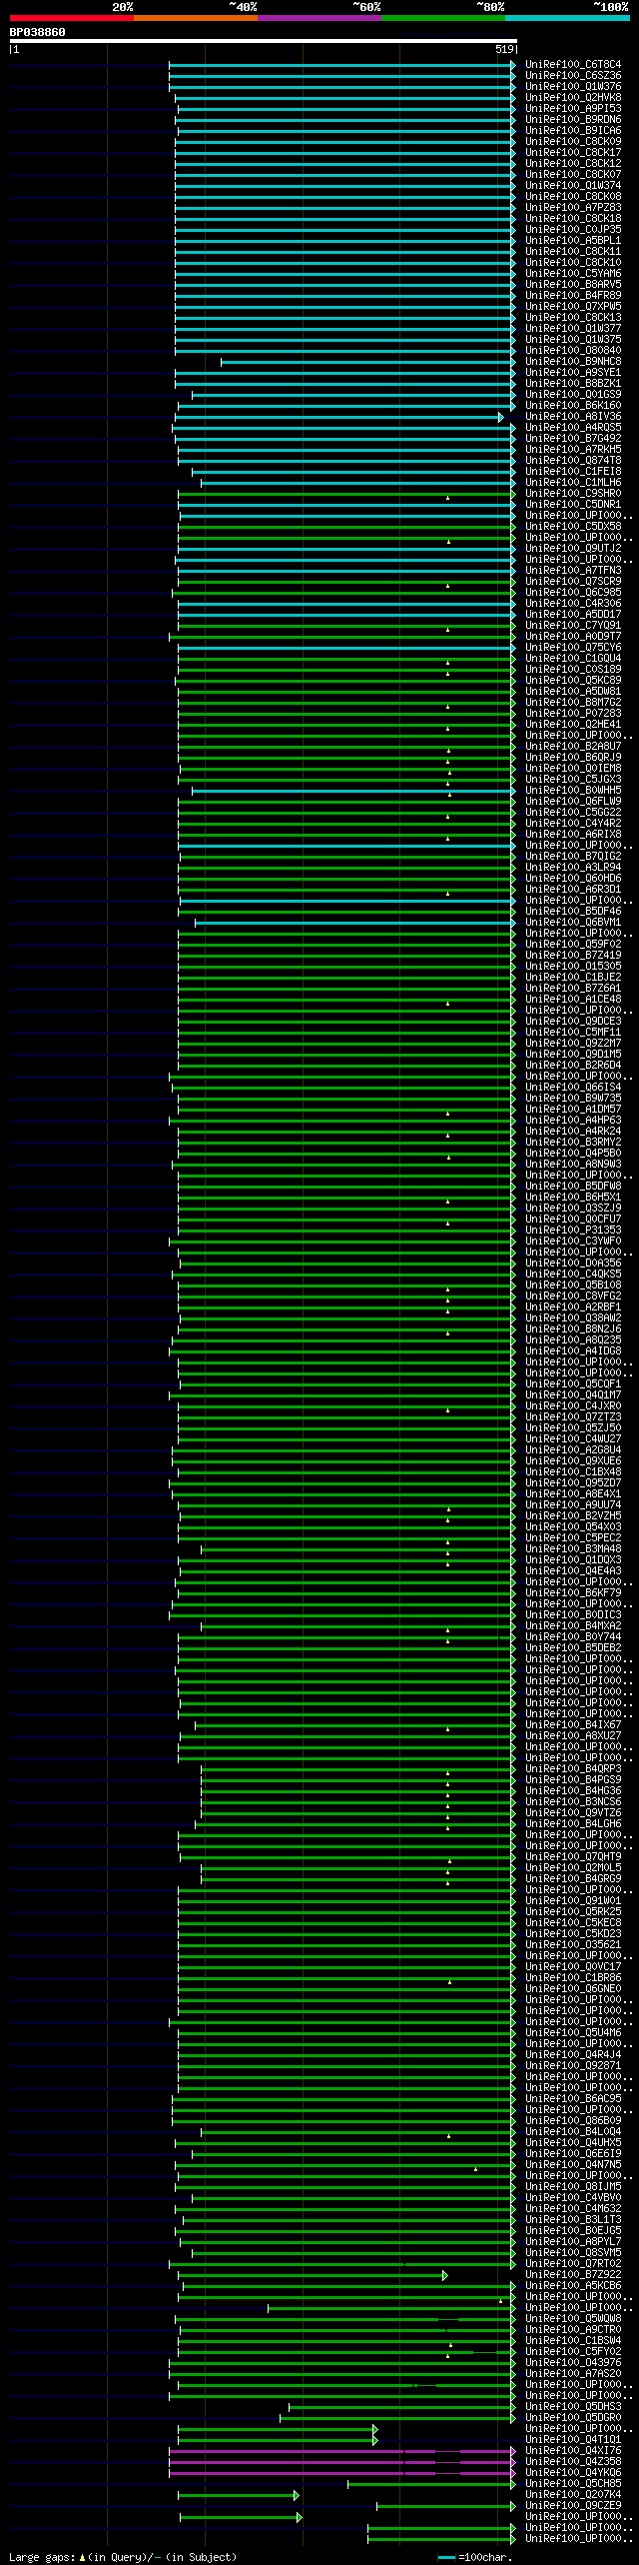Select the UniRef100_Q6C985 label
Screen dimensions: 639x2565
click(x=573, y=593)
